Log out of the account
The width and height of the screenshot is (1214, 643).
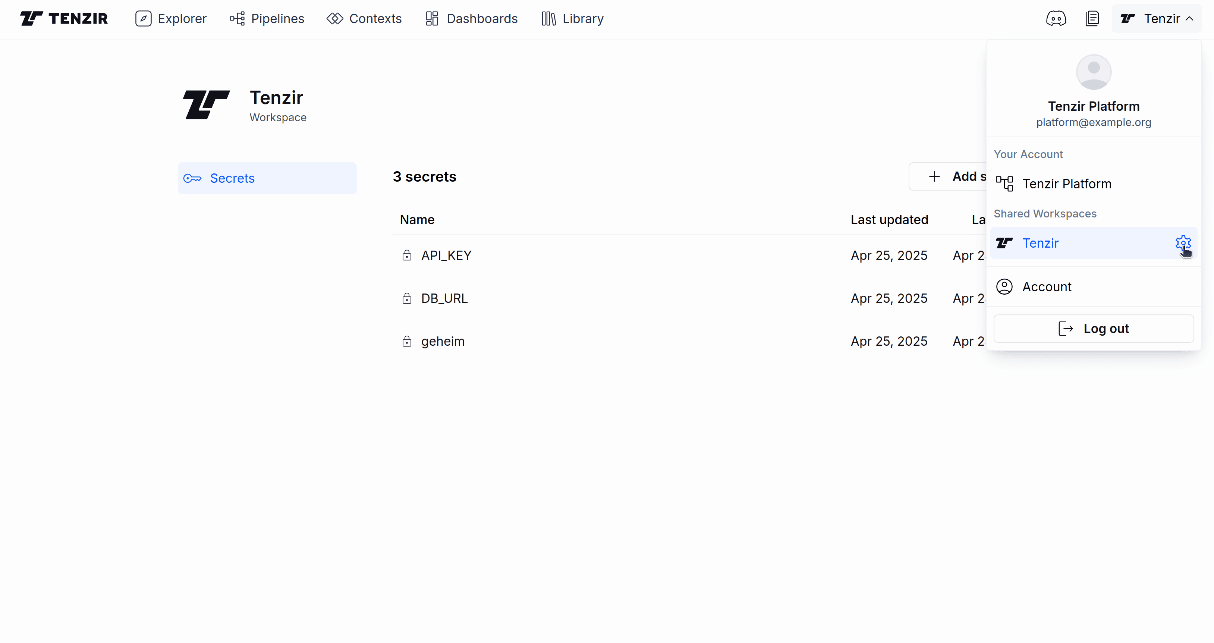click(x=1093, y=328)
